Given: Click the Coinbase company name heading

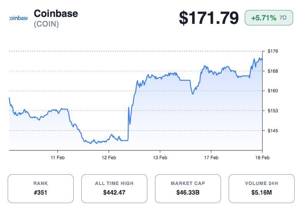Looking at the screenshot, I should coord(56,13).
